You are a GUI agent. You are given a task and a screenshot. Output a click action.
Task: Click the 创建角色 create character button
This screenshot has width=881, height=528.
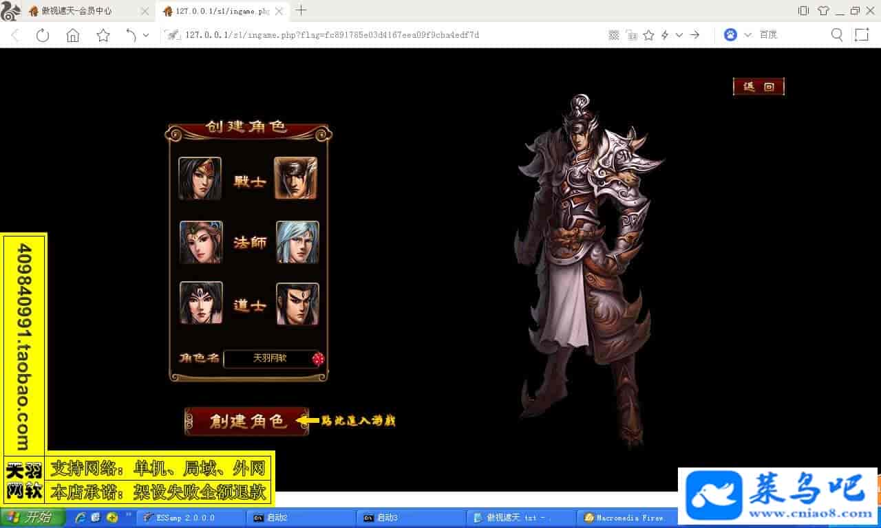click(246, 421)
